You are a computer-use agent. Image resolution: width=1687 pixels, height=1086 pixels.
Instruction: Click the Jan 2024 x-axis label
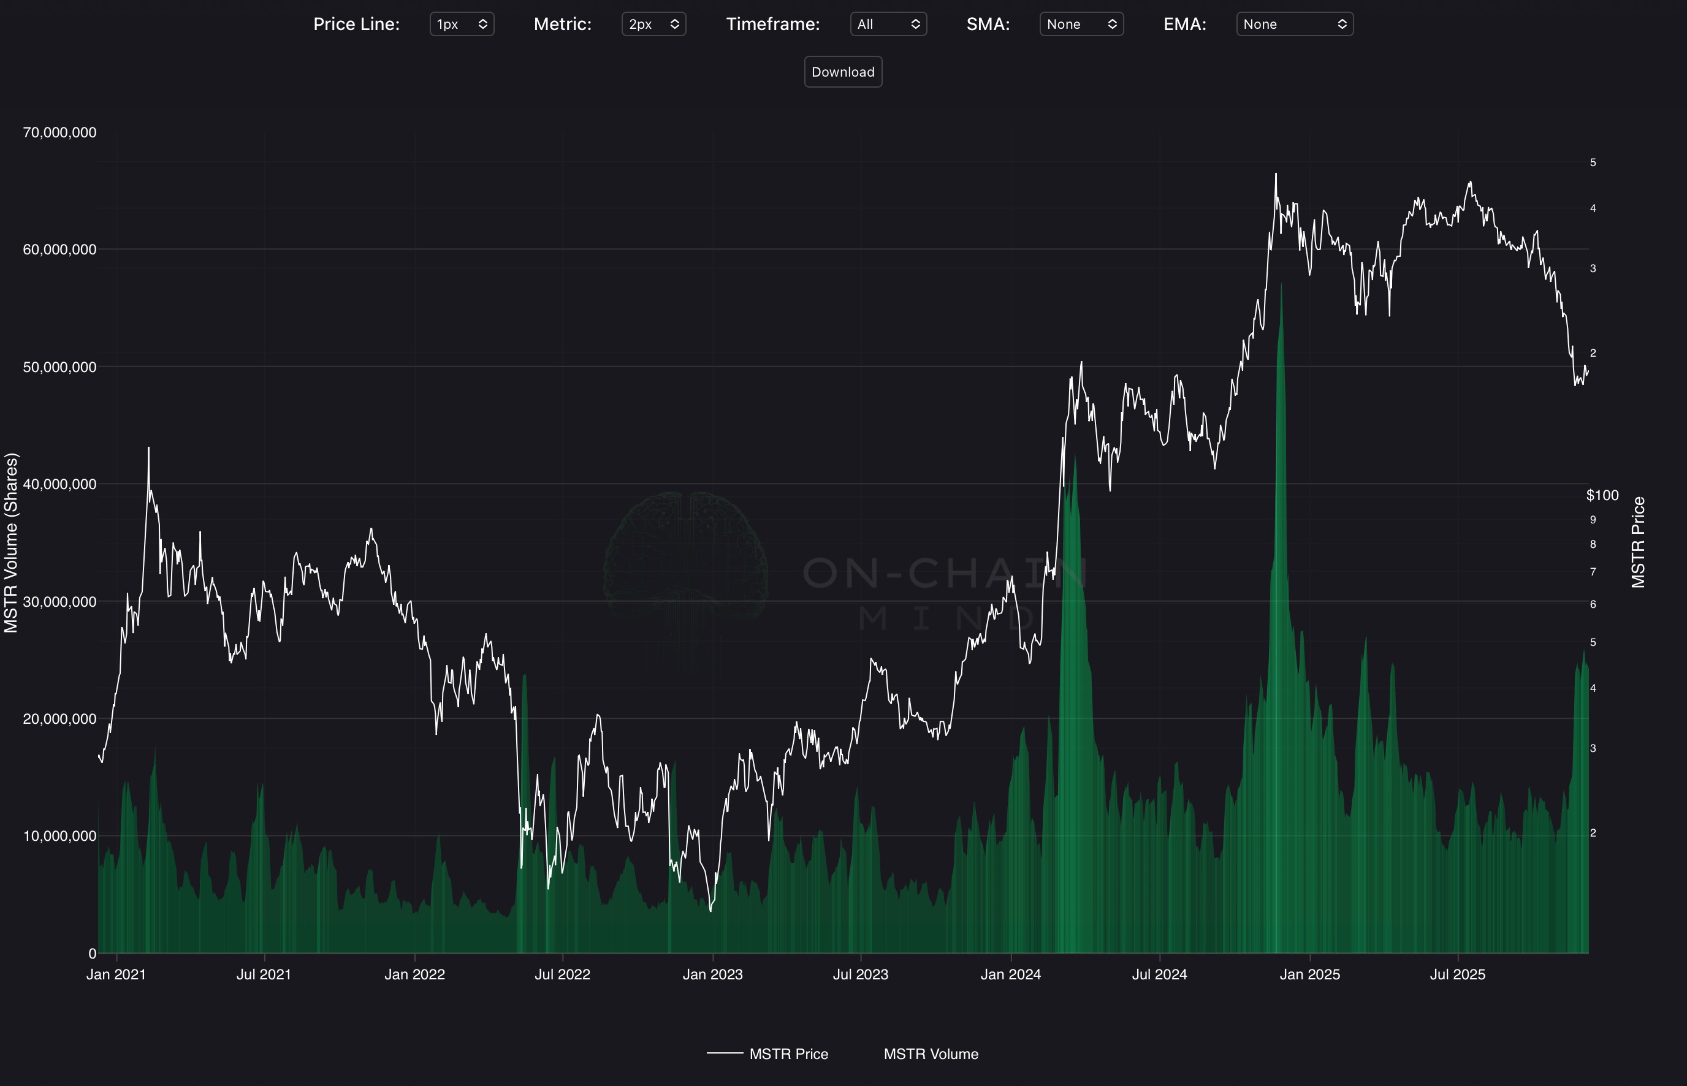coord(1010,974)
